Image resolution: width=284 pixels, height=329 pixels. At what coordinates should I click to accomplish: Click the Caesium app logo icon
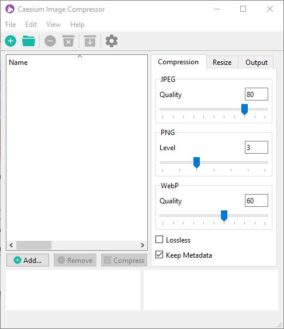point(10,9)
